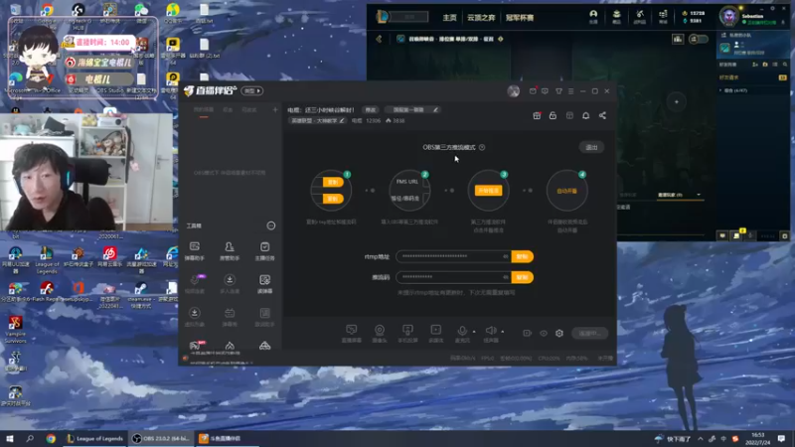
Task: Click the camera source icon in bottom bar
Action: pyautogui.click(x=380, y=333)
